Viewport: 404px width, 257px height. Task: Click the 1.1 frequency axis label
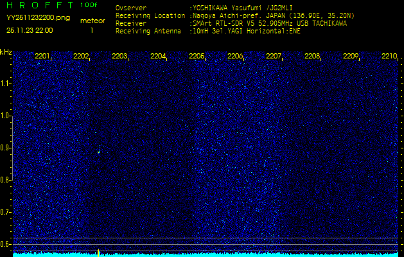pos(5,84)
